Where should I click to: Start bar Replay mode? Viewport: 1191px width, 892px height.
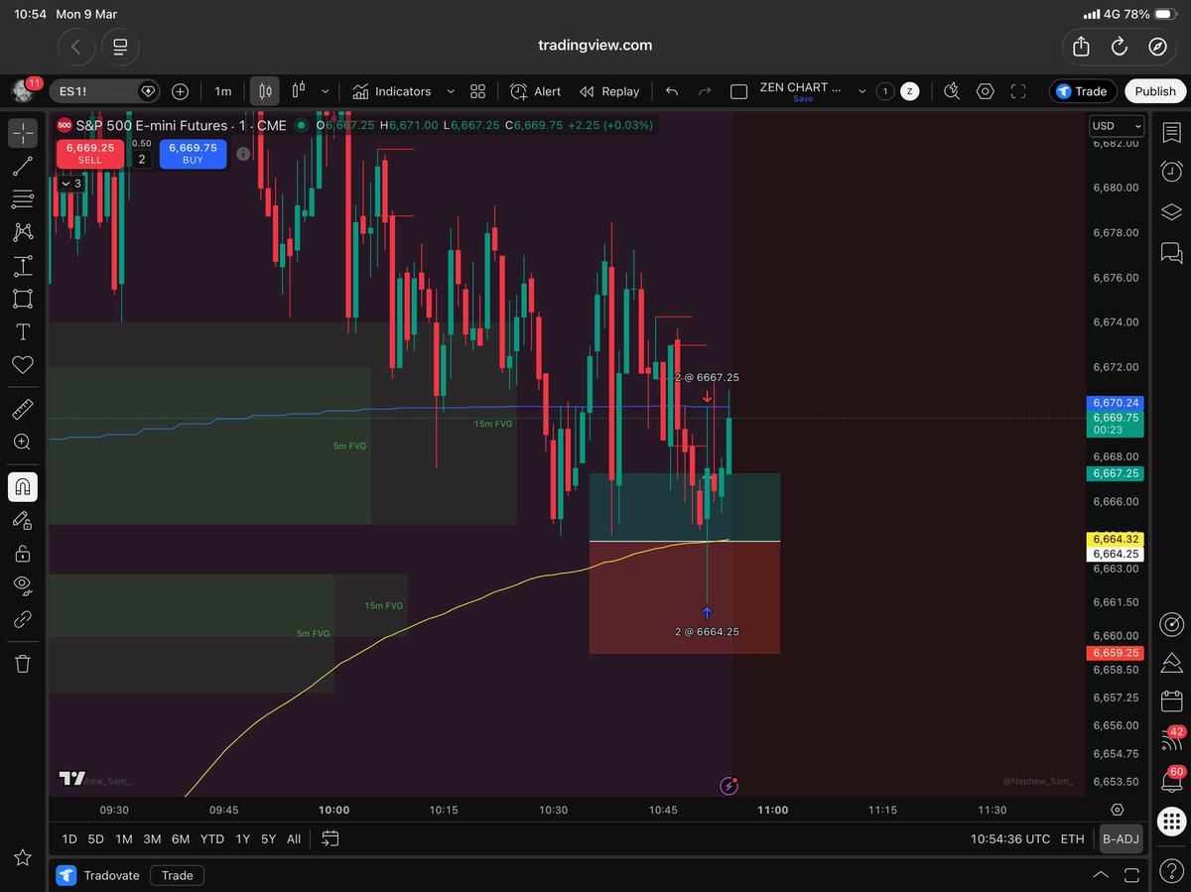tap(609, 91)
